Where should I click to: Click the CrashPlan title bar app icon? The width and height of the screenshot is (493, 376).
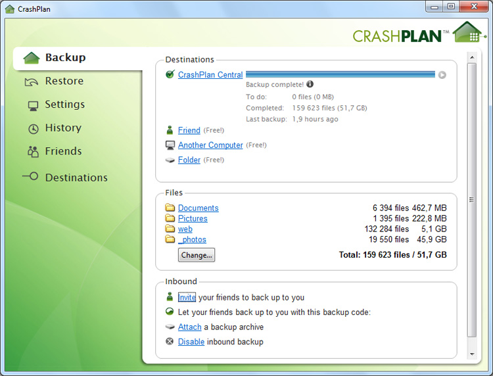pos(10,9)
